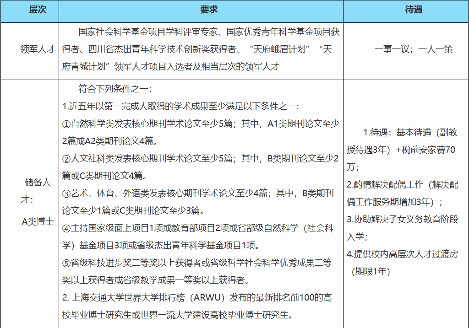This screenshot has height=328, width=469.
Task: Click the line starting '学）基金项目3项'
Action: (161, 246)
